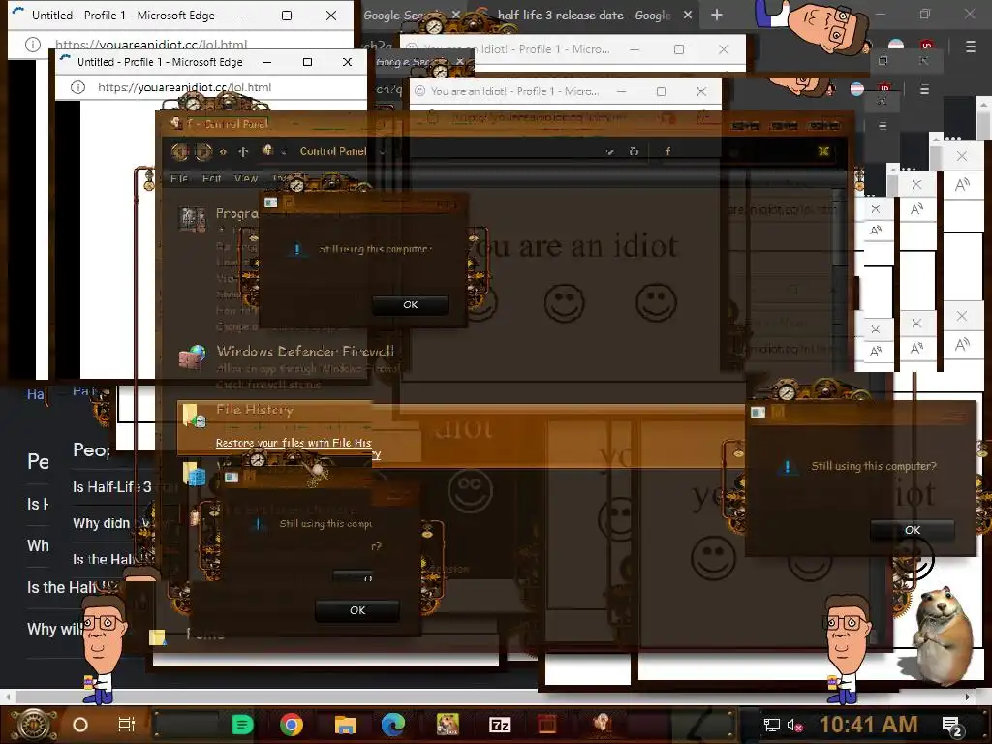Open View menu in Control Panel
992x744 pixels.
coord(246,178)
